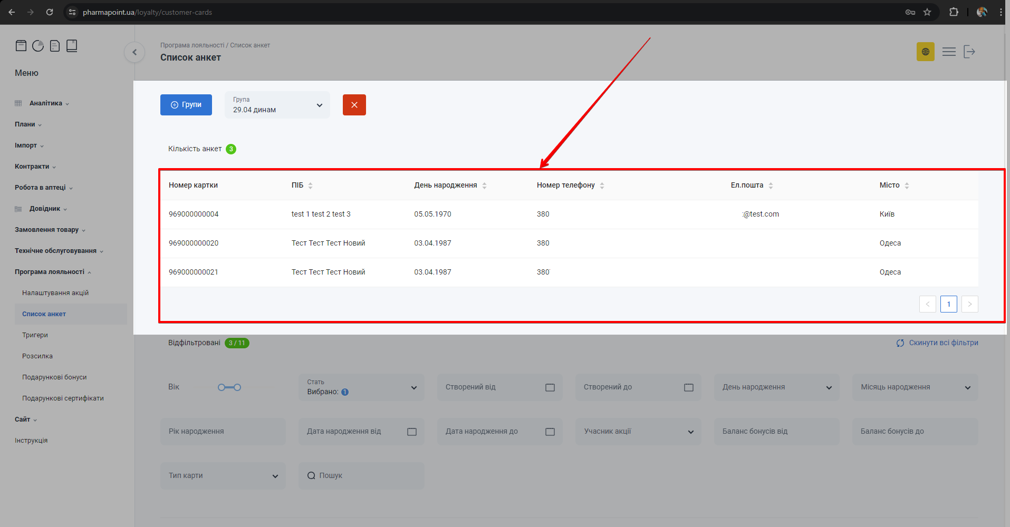Open Розсилка in the sidebar
1010x527 pixels.
(37, 356)
